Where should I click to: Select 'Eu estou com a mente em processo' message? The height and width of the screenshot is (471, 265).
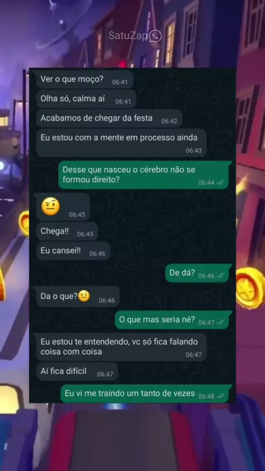(x=121, y=143)
